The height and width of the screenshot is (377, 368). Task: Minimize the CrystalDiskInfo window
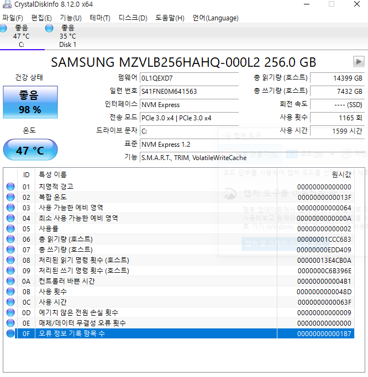pos(307,4)
